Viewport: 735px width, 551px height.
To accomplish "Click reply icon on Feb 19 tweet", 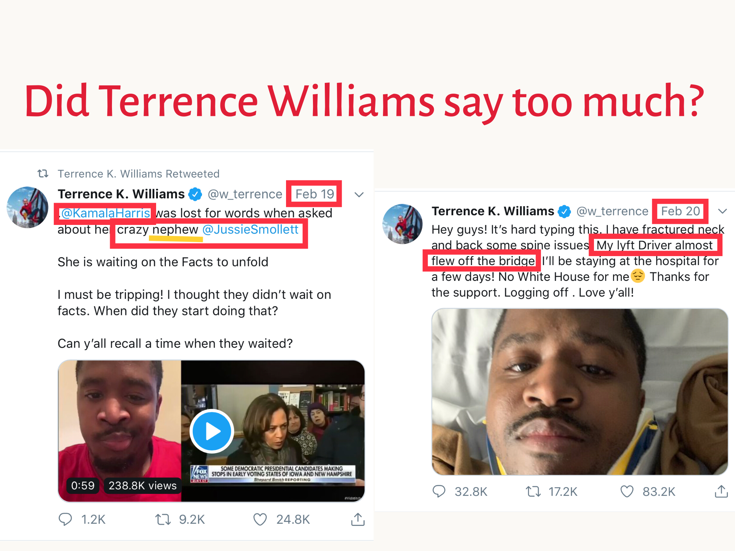I will click(x=65, y=519).
